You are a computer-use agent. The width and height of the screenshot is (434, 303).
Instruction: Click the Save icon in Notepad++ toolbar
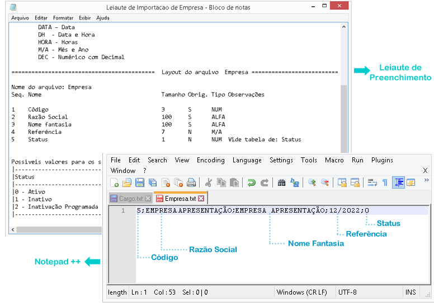pos(140,182)
